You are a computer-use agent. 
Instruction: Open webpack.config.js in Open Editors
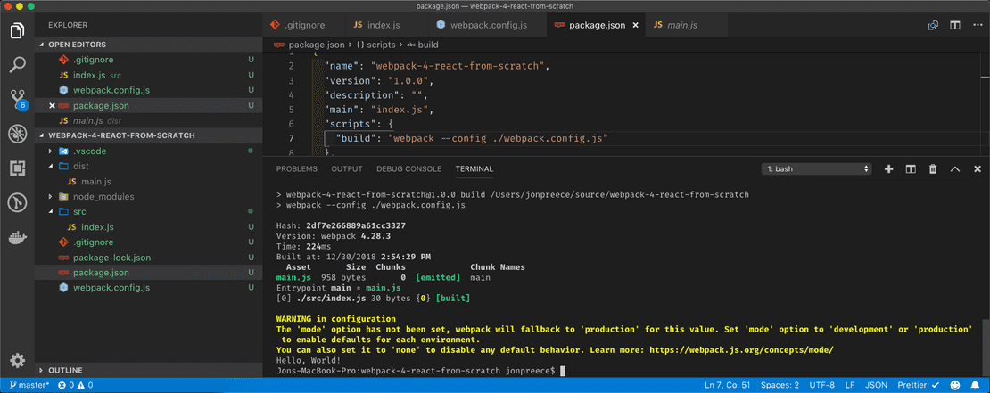[x=148, y=90]
